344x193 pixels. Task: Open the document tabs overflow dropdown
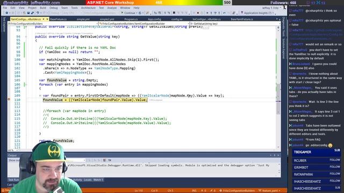pyautogui.click(x=277, y=19)
